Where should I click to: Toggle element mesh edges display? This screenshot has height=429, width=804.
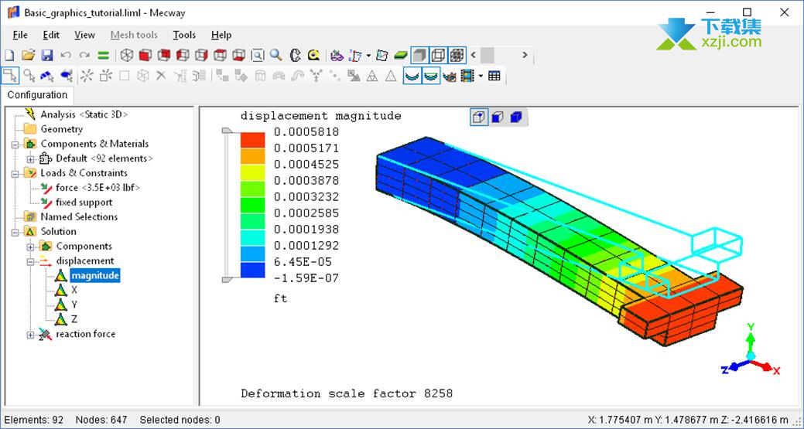pyautogui.click(x=457, y=55)
